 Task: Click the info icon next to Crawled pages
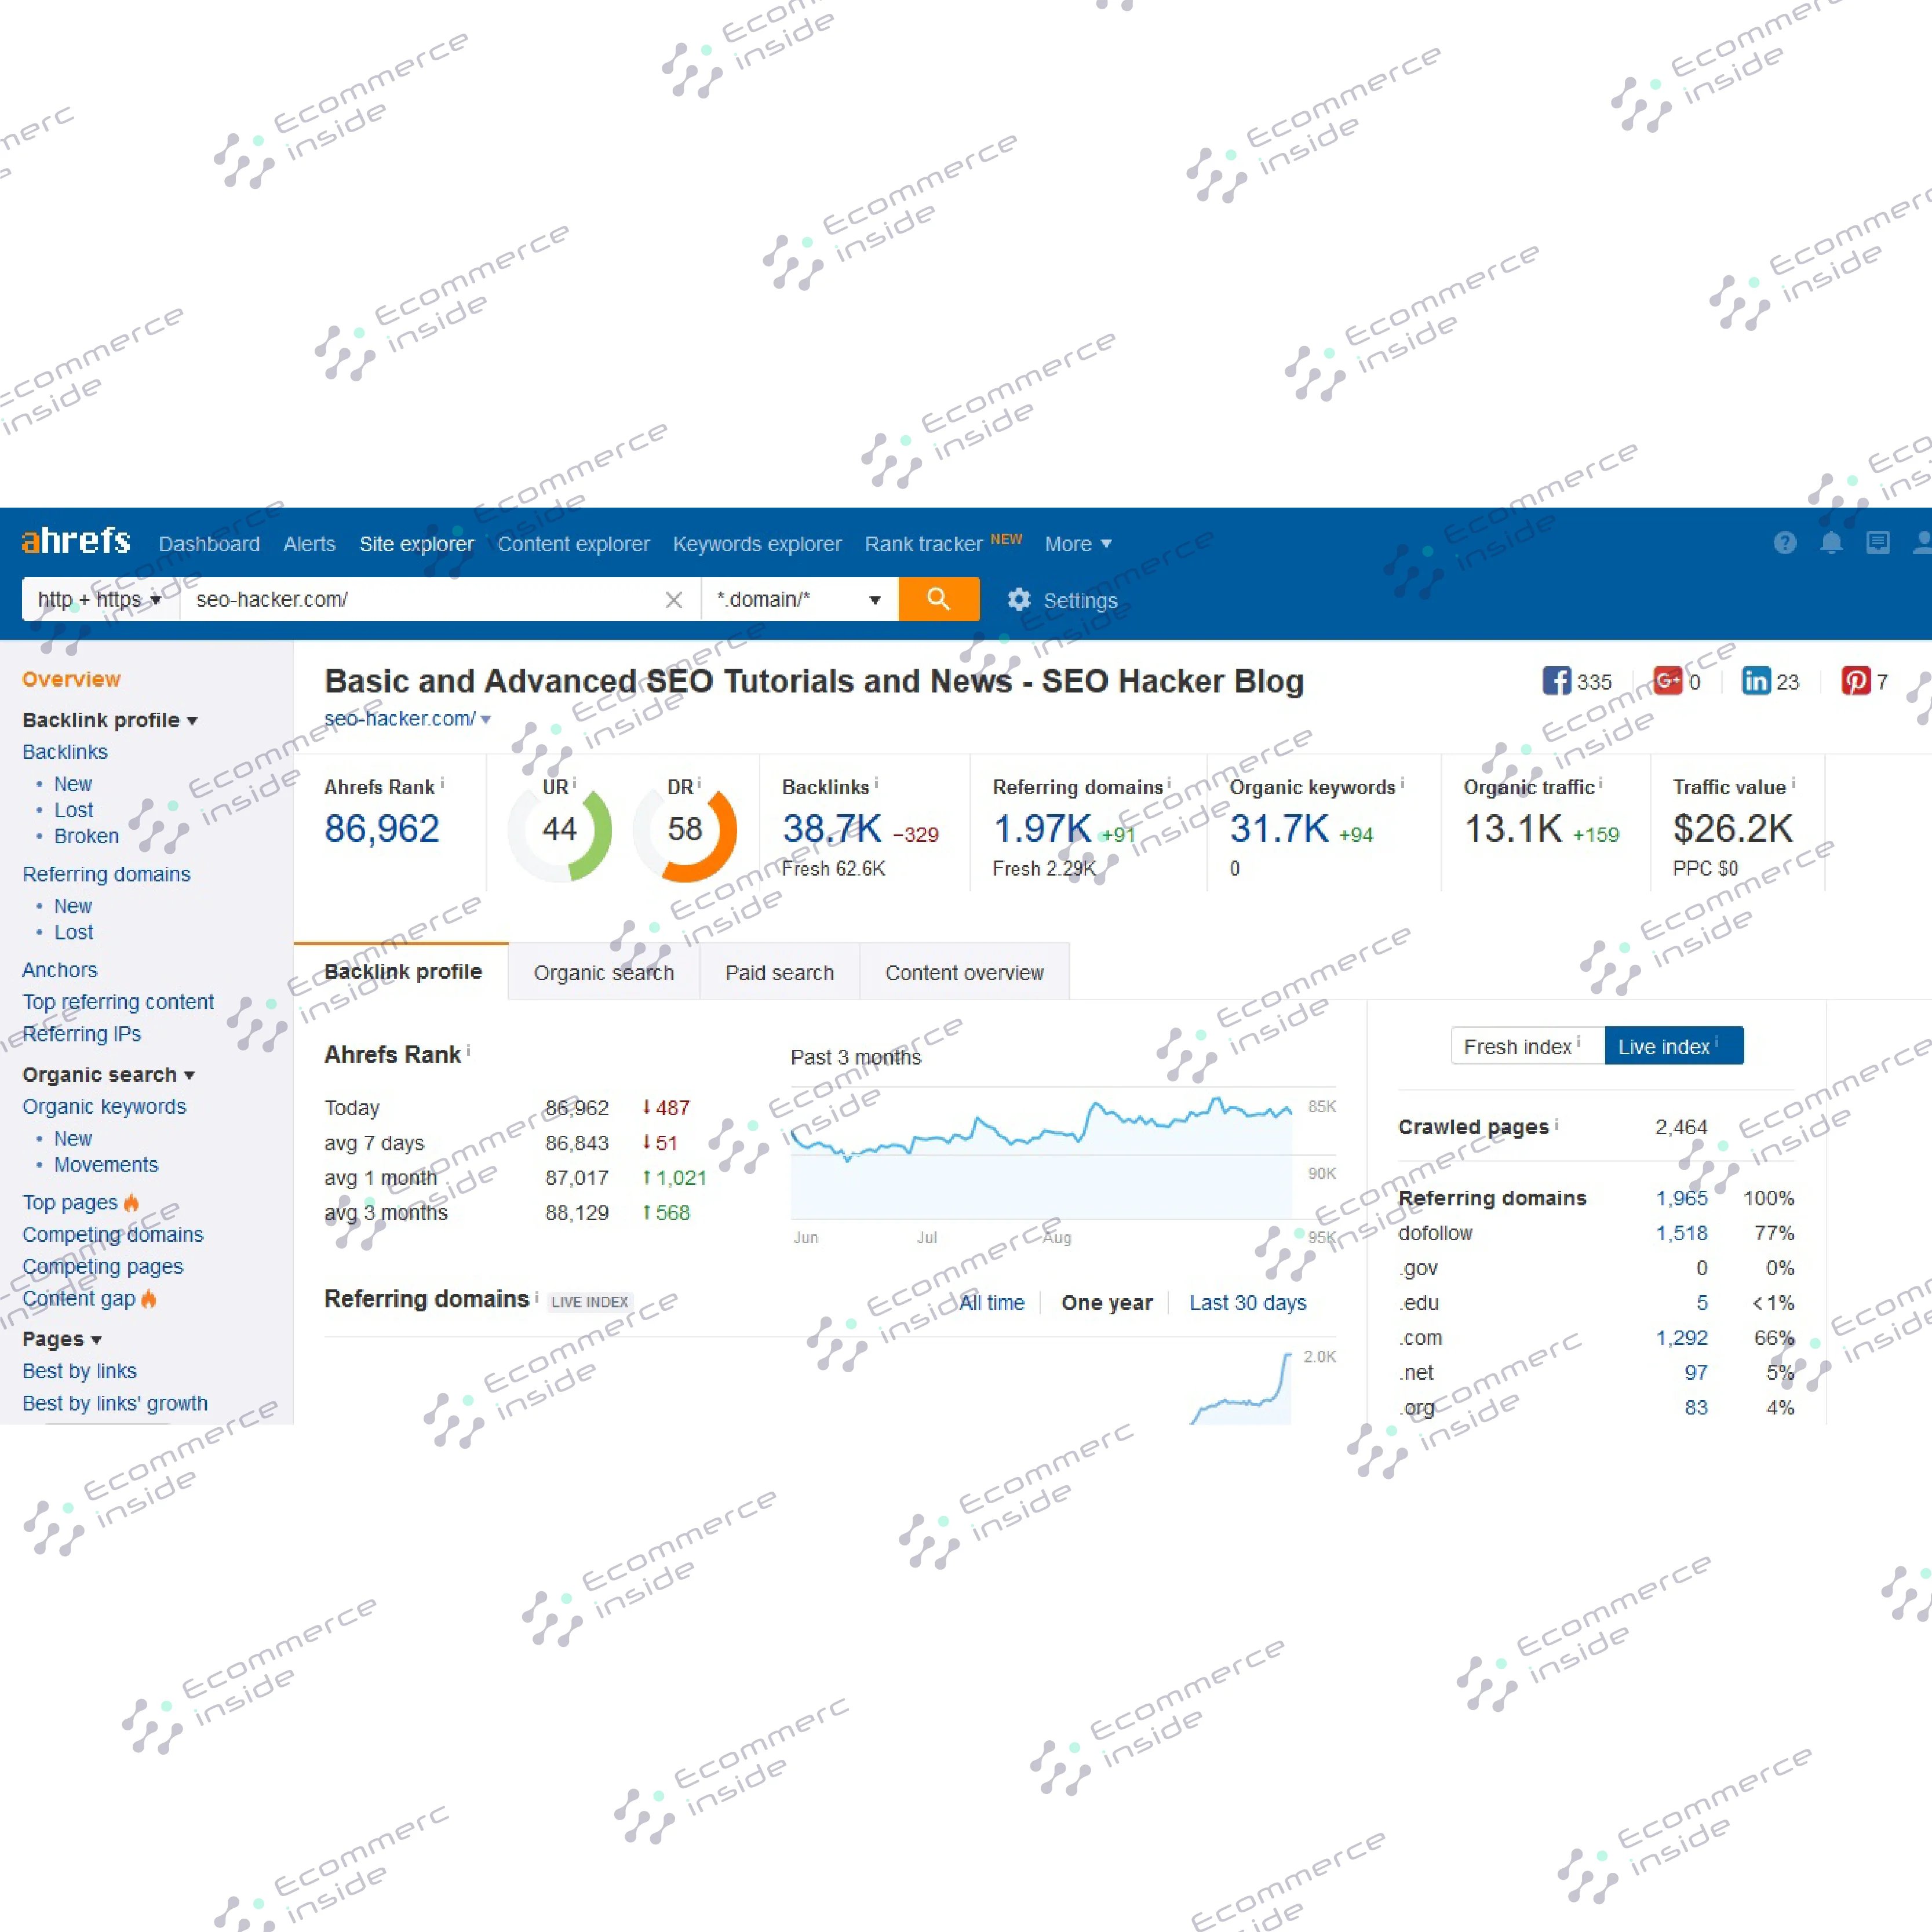tap(1556, 1125)
